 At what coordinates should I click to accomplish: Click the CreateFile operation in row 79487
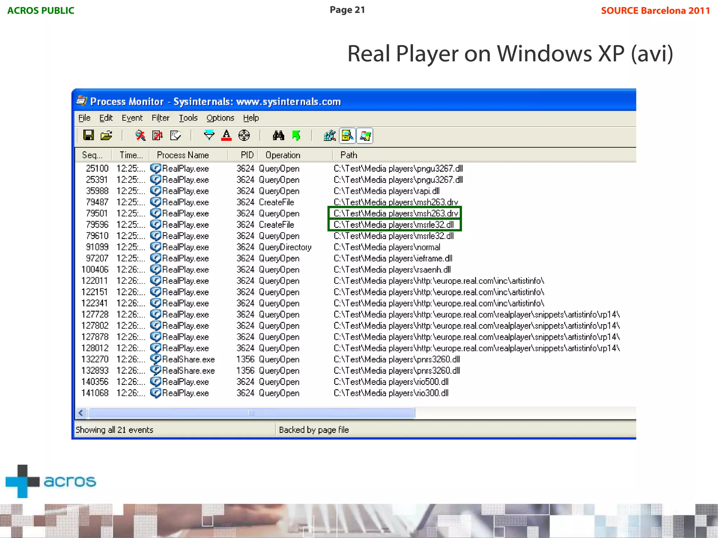(x=276, y=202)
